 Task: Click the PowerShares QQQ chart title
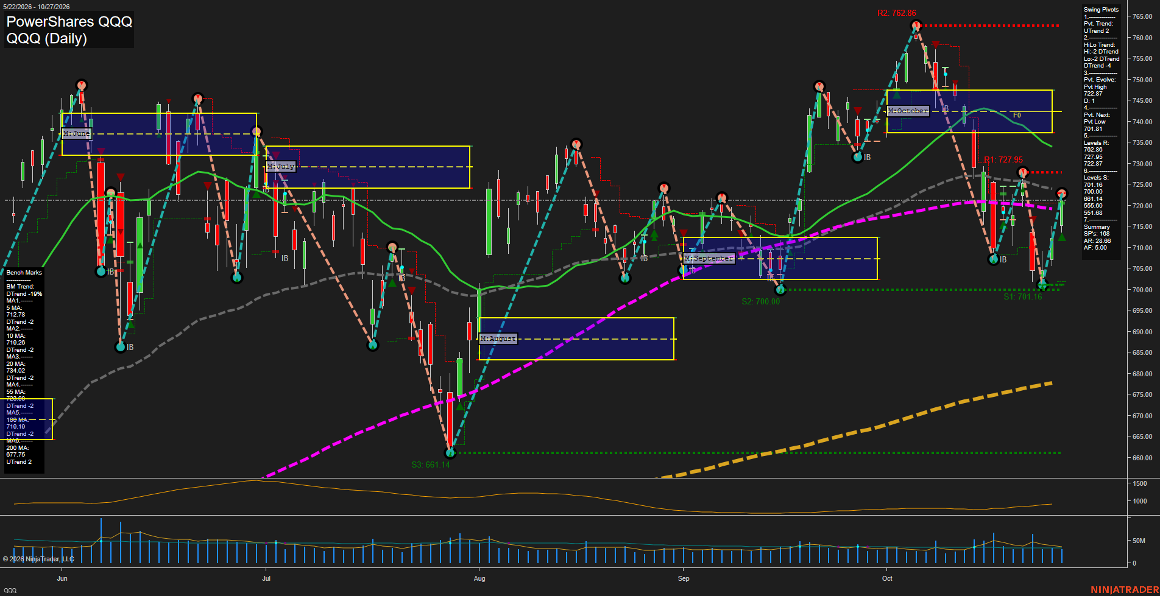69,21
